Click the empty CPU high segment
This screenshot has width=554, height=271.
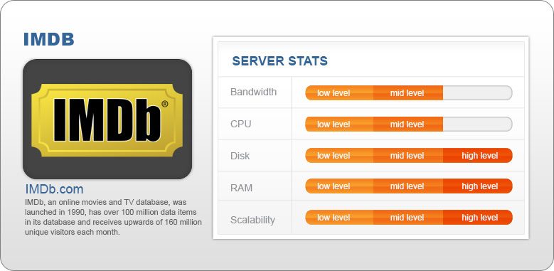click(478, 124)
